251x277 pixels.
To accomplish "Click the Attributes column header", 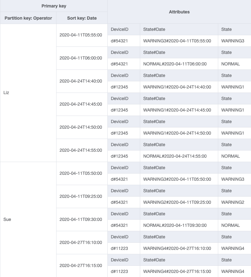I will click(180, 12).
